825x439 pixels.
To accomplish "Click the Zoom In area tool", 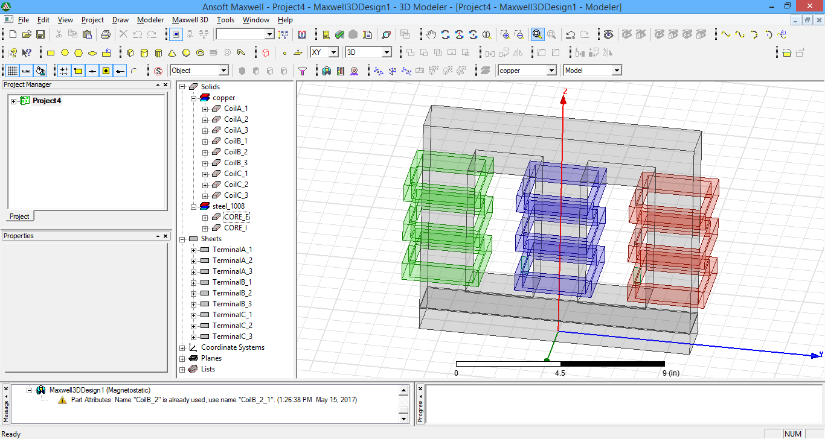I will click(x=506, y=34).
